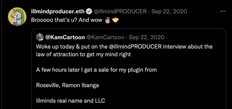
Task: Click the 'Brooooo that's u? And wow' text
Action: tap(67, 20)
